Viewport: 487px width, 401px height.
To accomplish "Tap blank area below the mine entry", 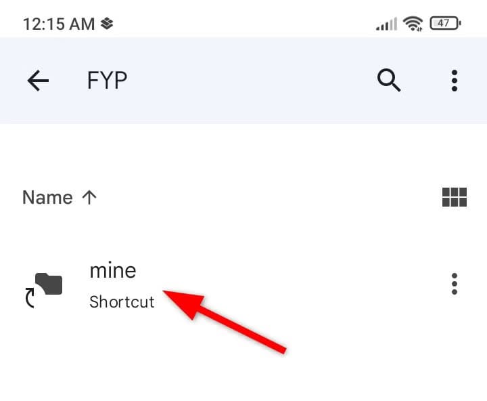I will (243, 369).
